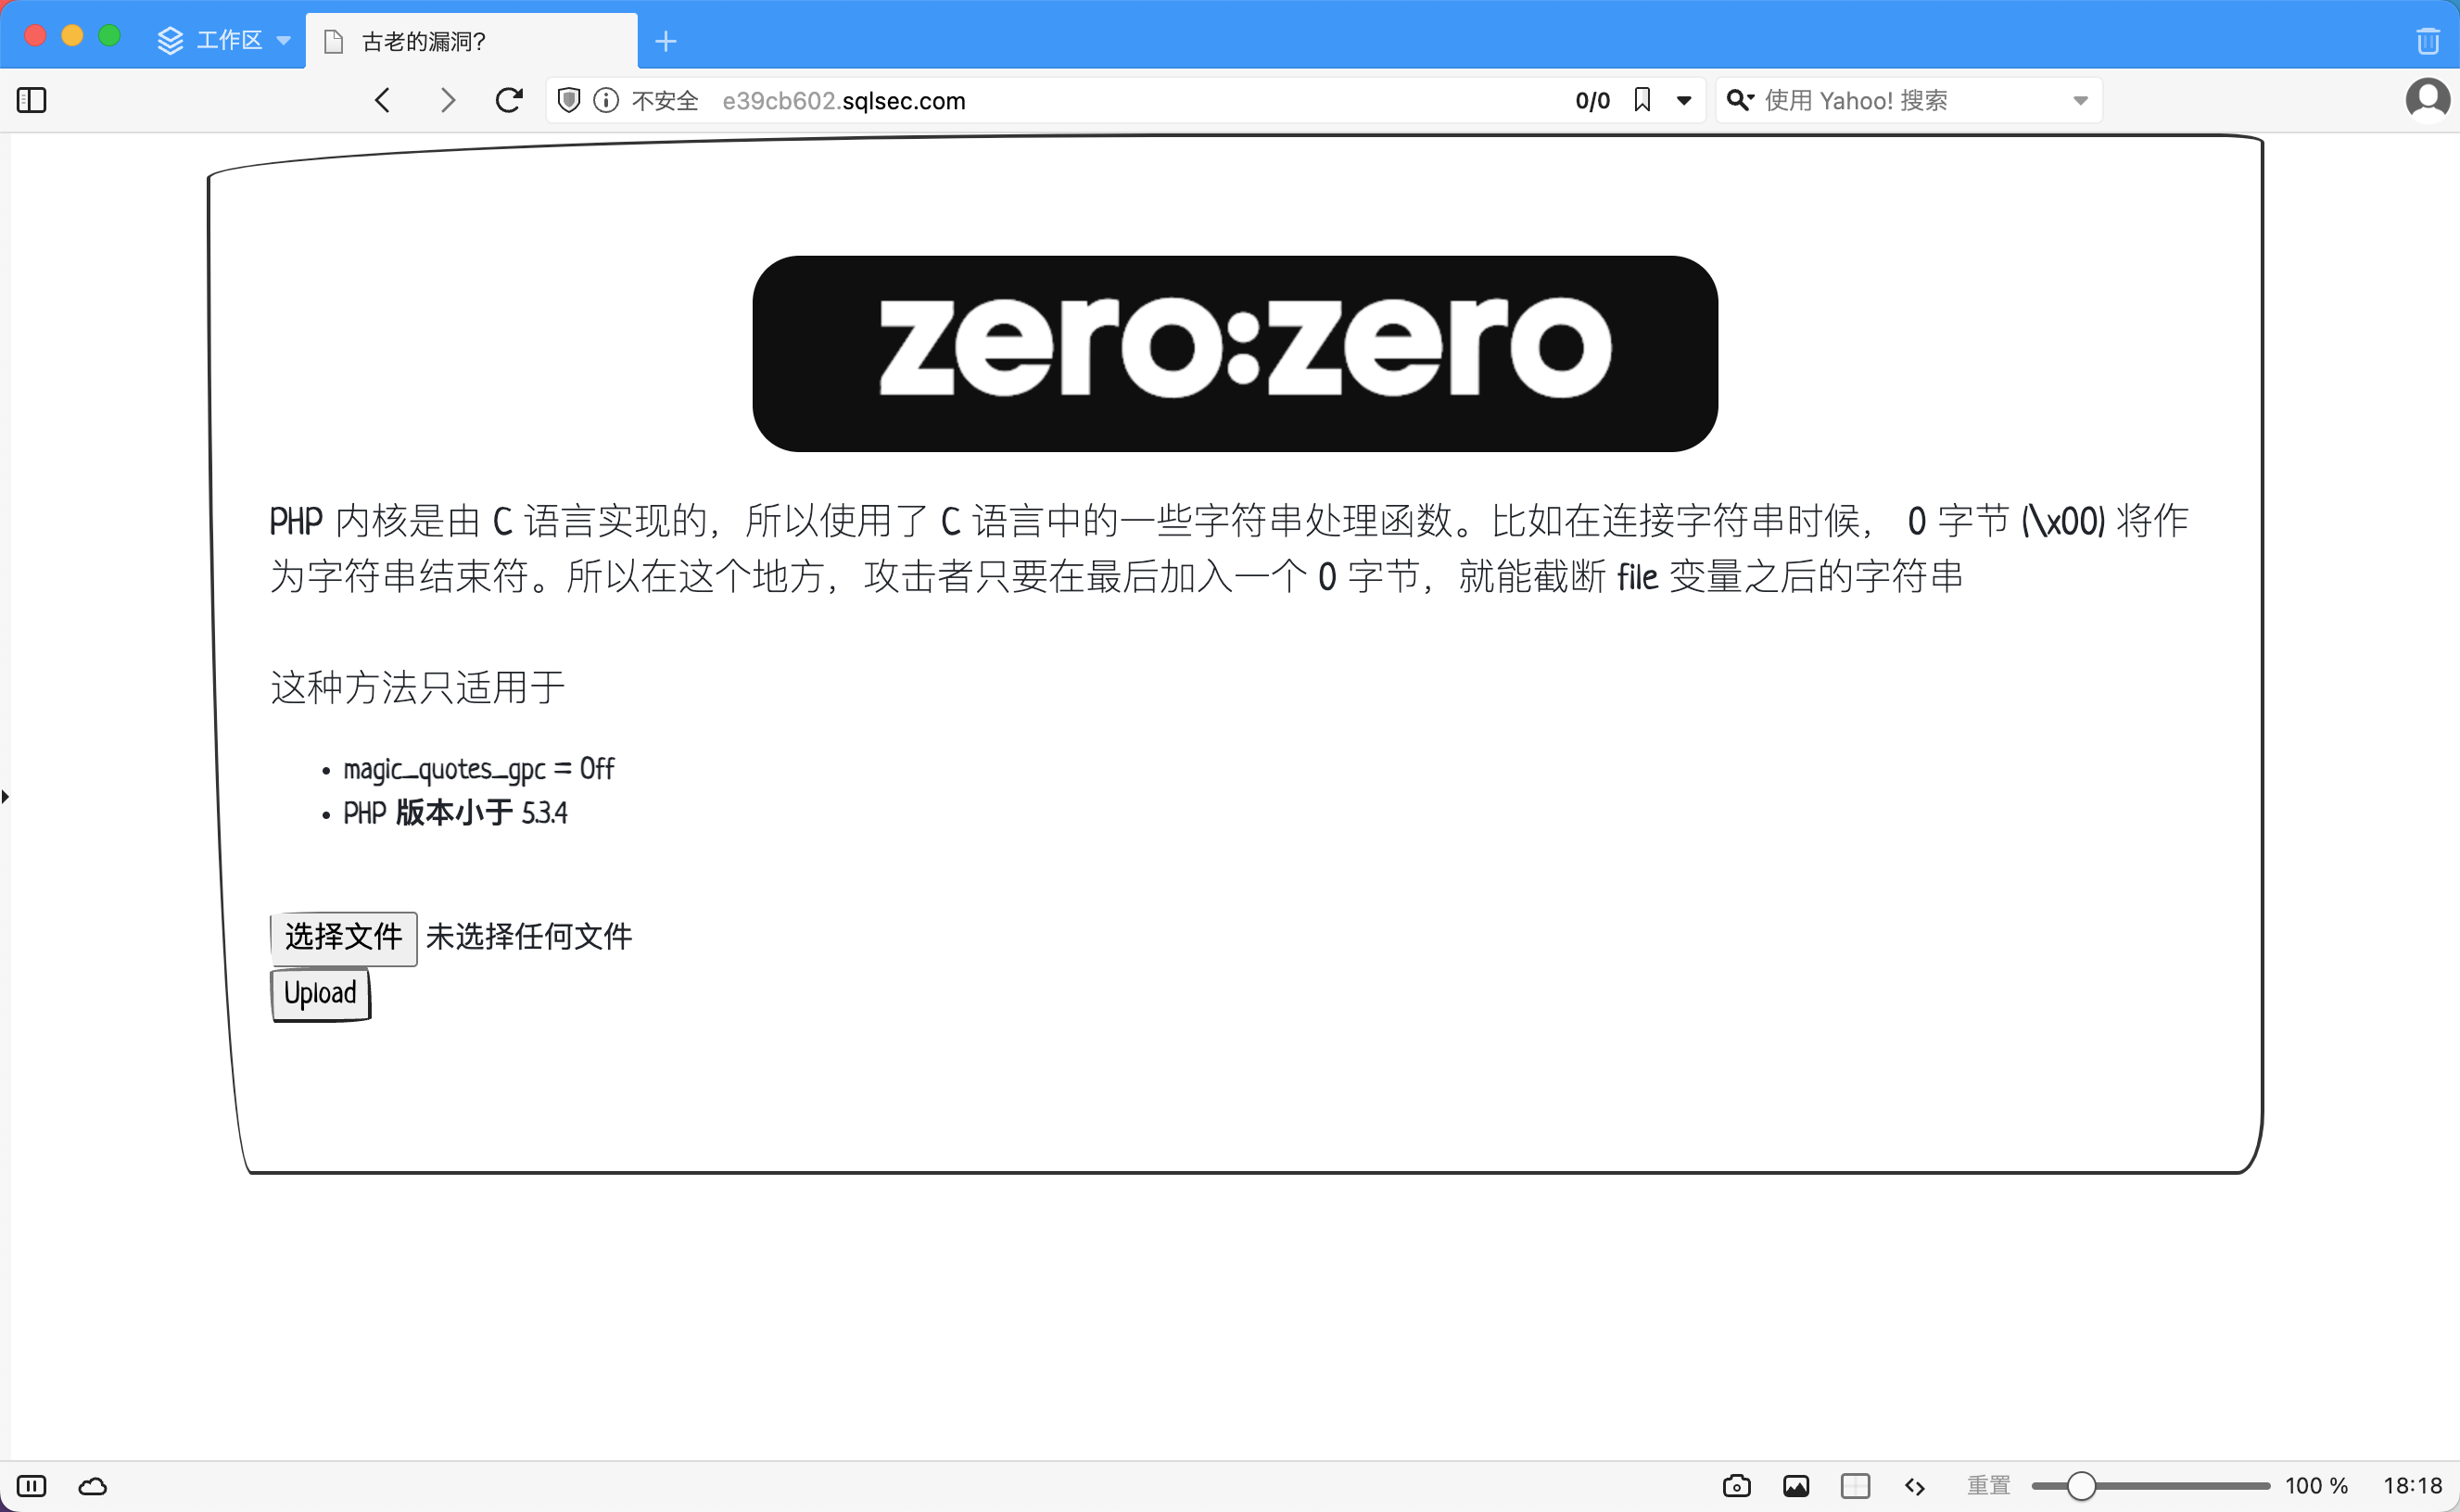Click the 100 % zoom level
The image size is (2460, 1512).
[x=2316, y=1486]
